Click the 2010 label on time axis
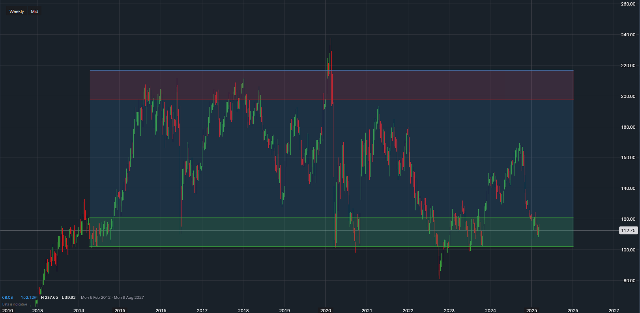640x313 pixels. [7, 311]
